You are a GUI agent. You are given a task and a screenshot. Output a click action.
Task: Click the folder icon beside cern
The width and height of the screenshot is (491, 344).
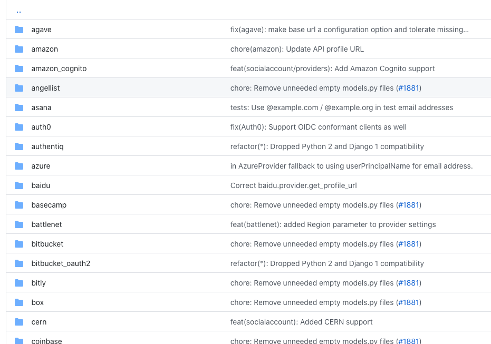tap(19, 322)
